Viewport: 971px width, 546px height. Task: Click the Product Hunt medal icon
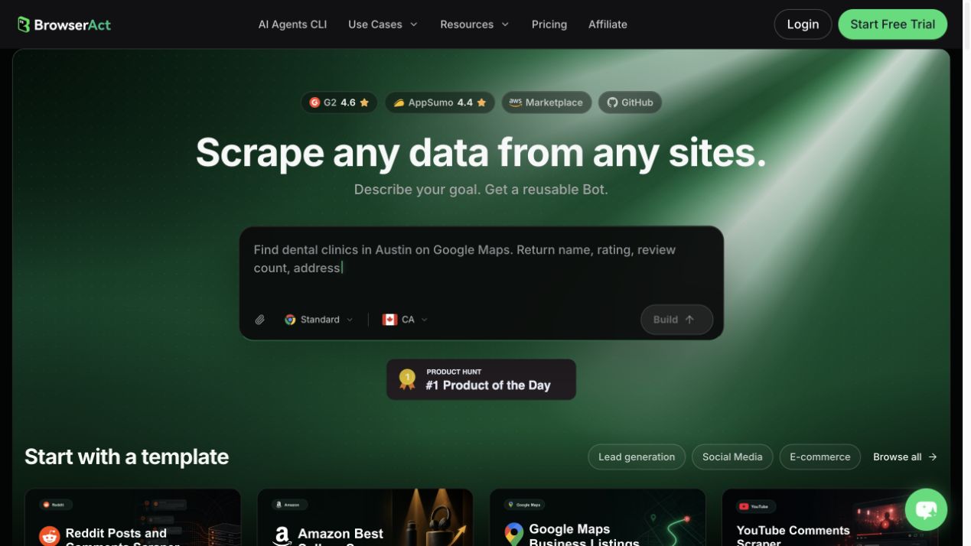point(407,379)
